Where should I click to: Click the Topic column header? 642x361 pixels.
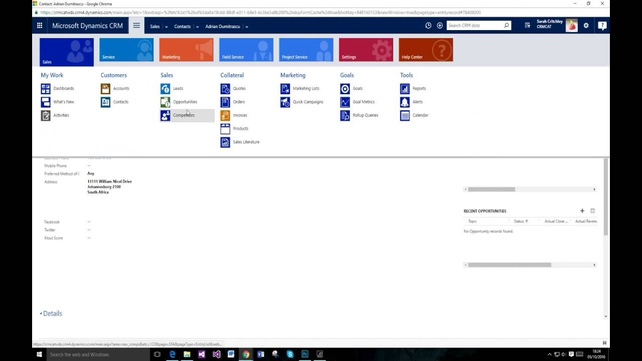pyautogui.click(x=472, y=221)
